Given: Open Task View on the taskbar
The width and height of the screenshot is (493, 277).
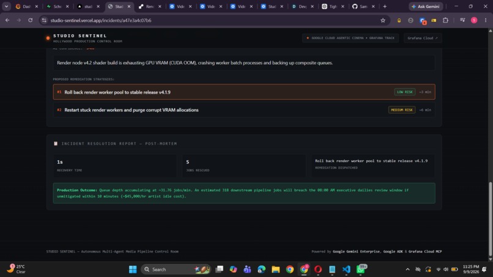Looking at the screenshot, I should pyautogui.click(x=219, y=269).
